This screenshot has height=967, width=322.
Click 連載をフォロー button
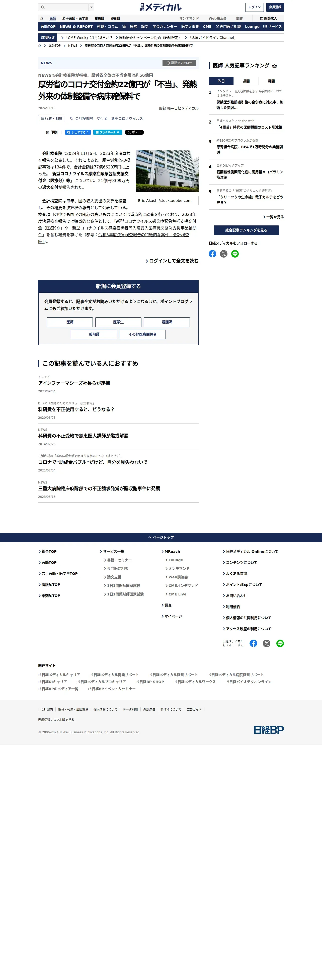(x=179, y=63)
